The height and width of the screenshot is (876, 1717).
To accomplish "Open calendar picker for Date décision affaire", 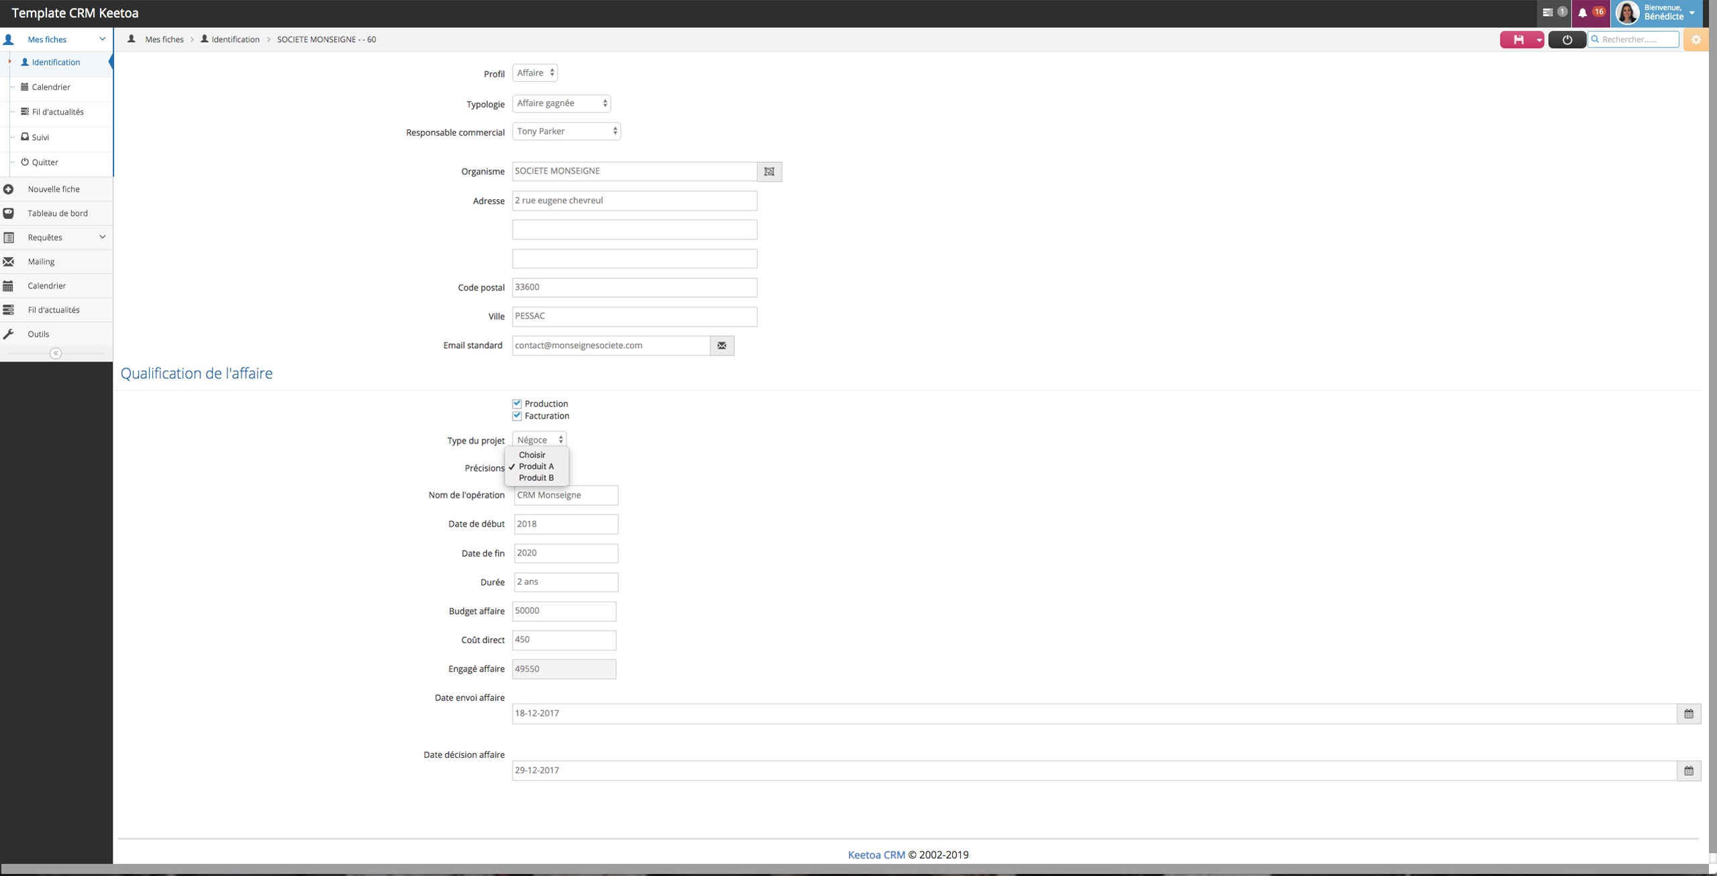I will 1688,771.
